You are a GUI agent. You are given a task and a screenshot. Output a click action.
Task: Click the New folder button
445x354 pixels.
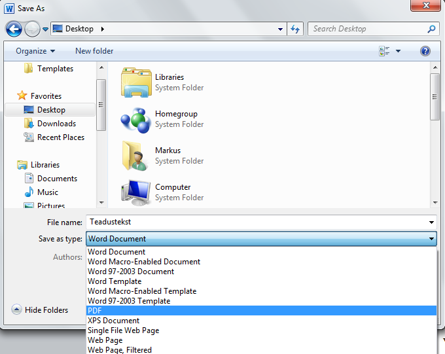94,51
